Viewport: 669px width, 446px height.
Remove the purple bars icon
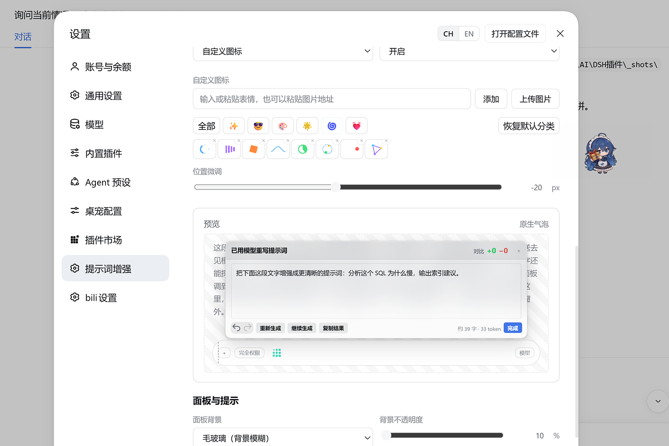[239, 140]
